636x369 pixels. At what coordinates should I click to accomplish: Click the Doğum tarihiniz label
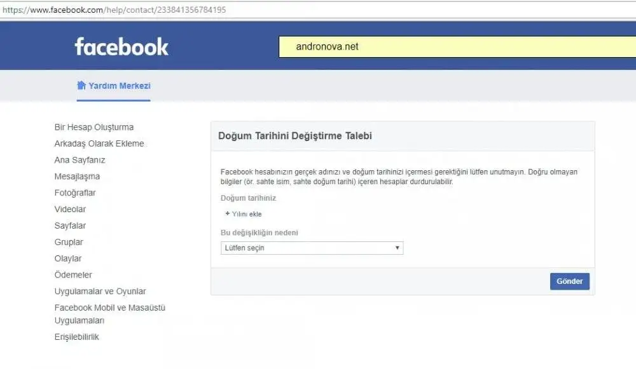click(x=248, y=198)
